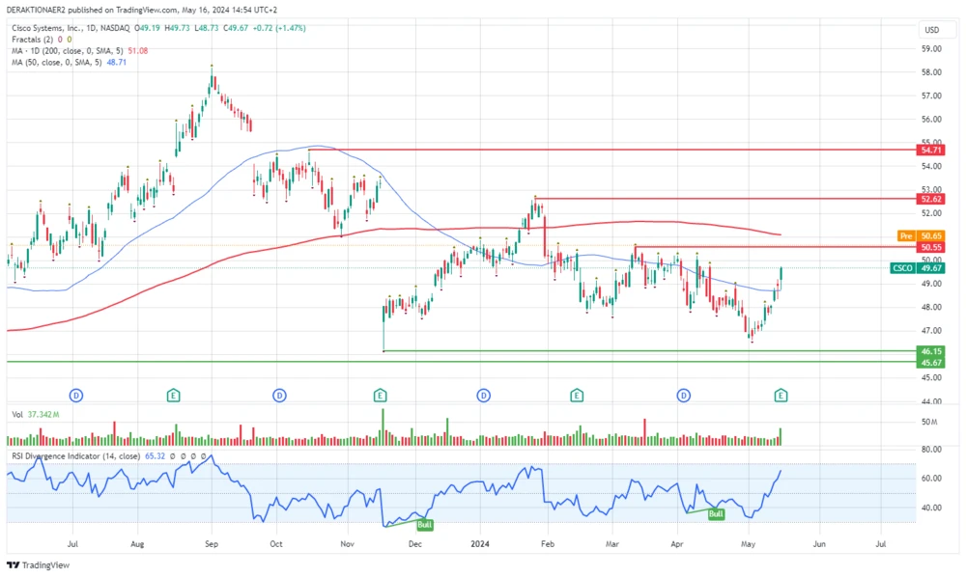Screen dimensions: 966x577
Task: Select the green 46.15 support level label
Action: (931, 351)
